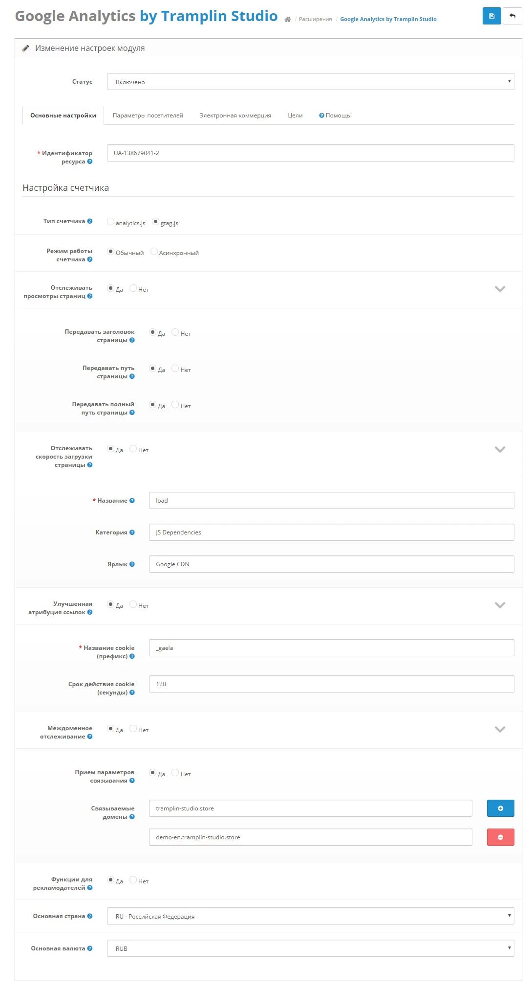Set Функции для рекламодателей to Нет
Image resolution: width=532 pixels, height=993 pixels.
133,880
